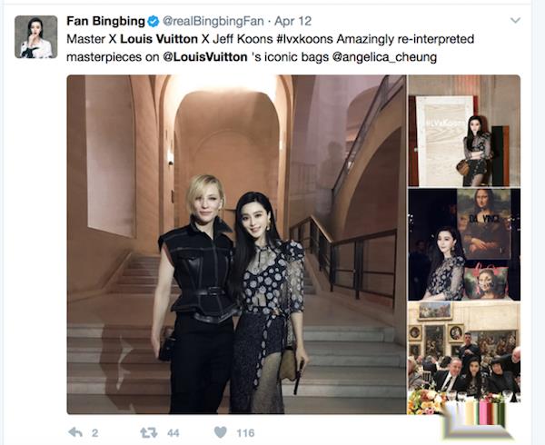
Task: Click the blue verified badge
Action: click(x=154, y=22)
